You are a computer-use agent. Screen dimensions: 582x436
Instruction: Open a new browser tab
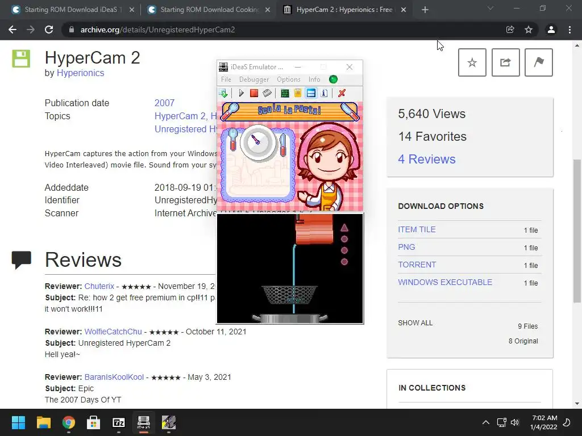(x=425, y=10)
